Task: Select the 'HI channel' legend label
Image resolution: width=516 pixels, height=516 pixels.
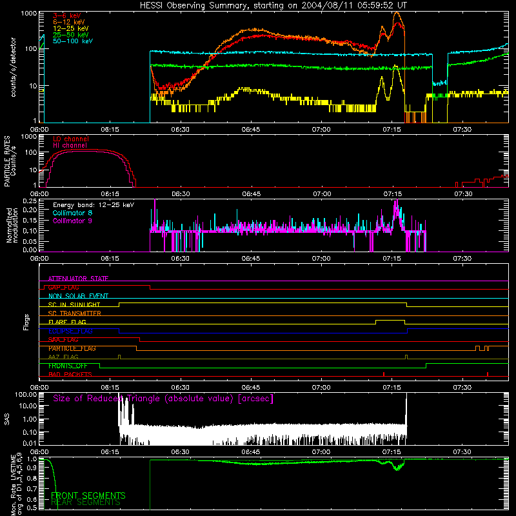Action: pyautogui.click(x=70, y=146)
